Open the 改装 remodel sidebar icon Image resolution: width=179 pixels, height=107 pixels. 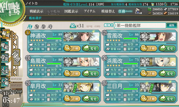tap(5, 58)
